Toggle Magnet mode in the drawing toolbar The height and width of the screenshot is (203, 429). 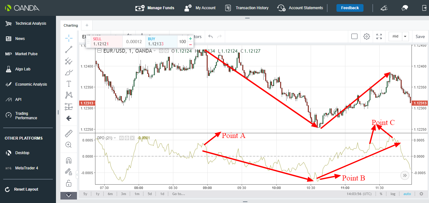69,160
